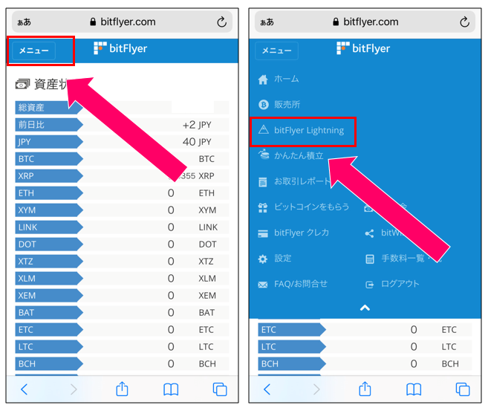This screenshot has width=488, height=408.
Task: Click the card icon beside bitFlyer クレカ
Action: tap(263, 233)
